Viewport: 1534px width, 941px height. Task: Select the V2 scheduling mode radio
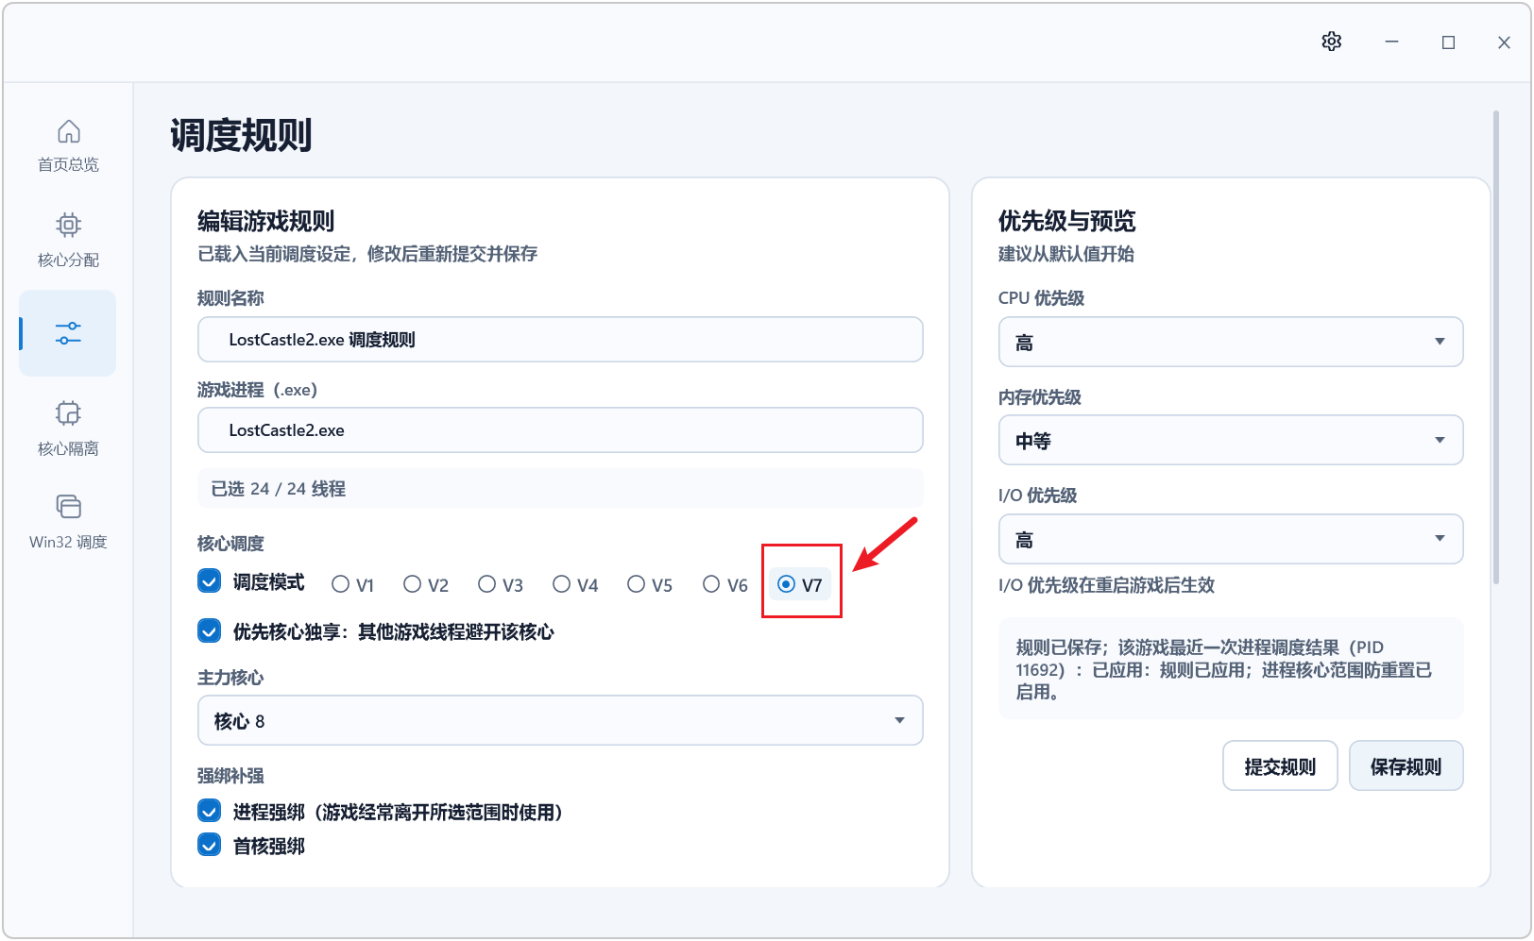tap(413, 584)
